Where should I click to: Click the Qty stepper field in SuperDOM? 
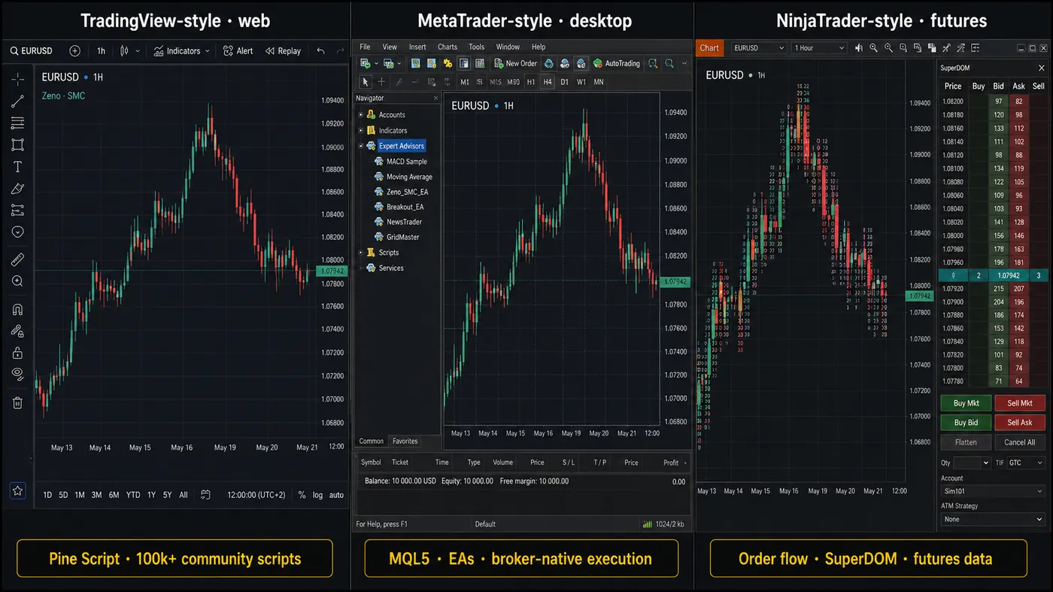(973, 463)
